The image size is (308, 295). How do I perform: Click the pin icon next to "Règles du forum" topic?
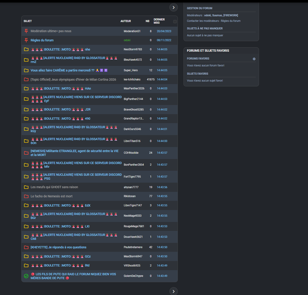pyautogui.click(x=26, y=40)
